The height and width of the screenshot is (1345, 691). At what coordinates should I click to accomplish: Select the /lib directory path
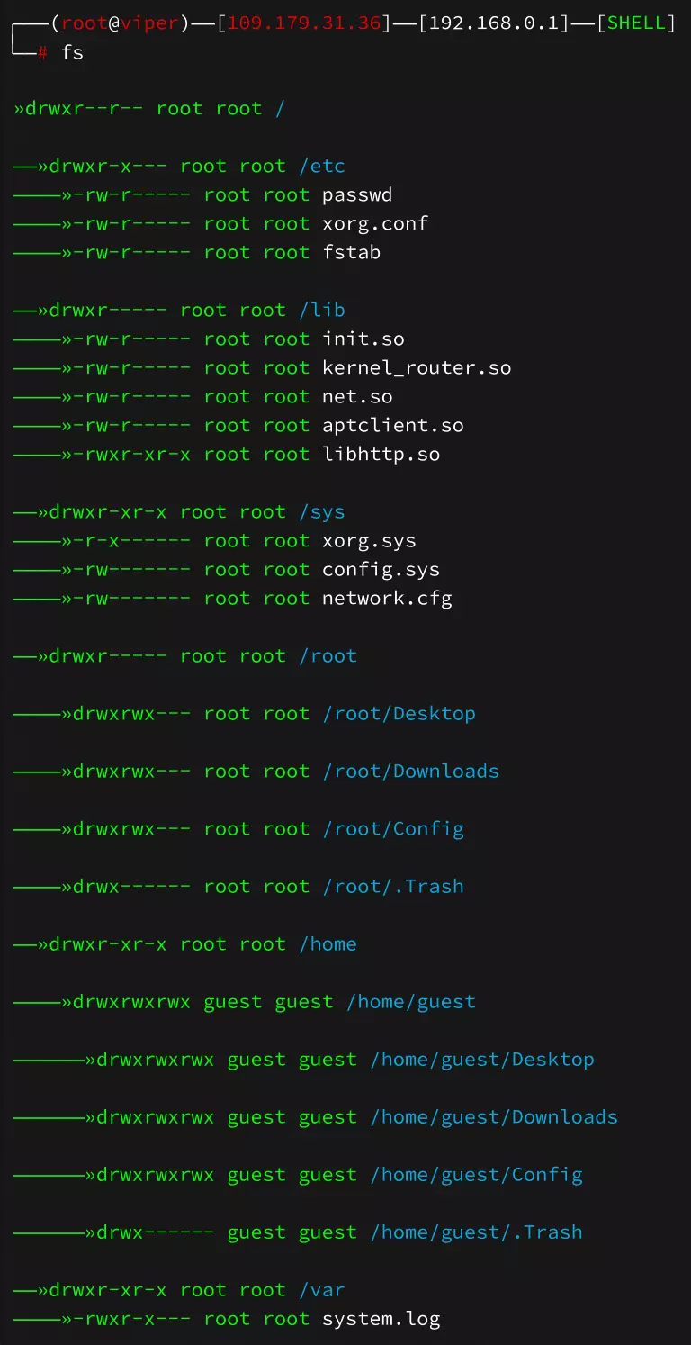[x=322, y=311]
